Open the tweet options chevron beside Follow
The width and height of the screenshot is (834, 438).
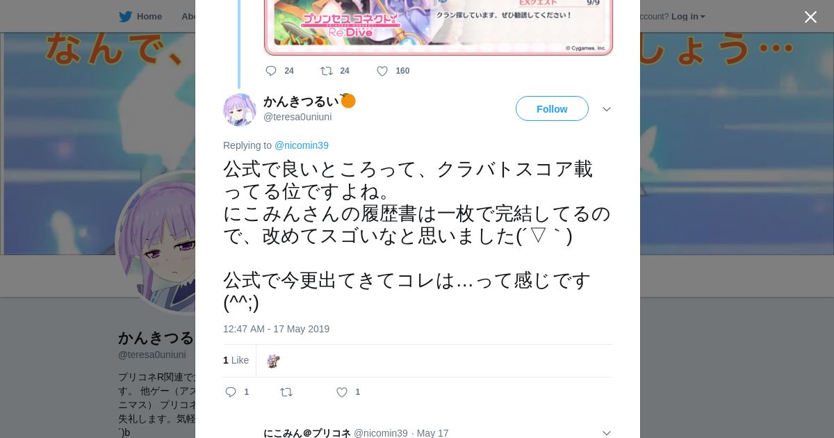point(606,109)
